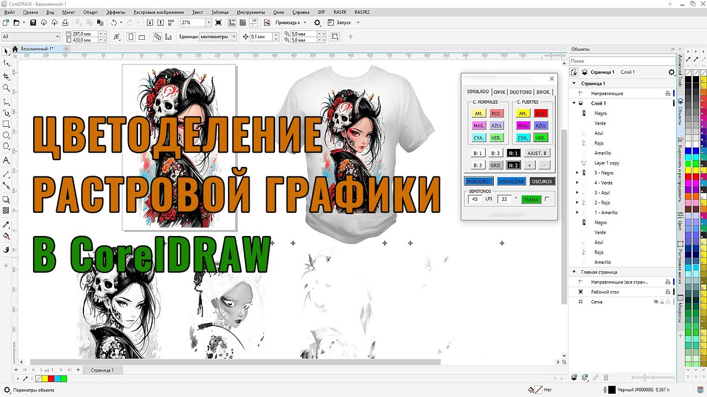Set page to portrait orientation
707x397 pixels.
(x=131, y=37)
